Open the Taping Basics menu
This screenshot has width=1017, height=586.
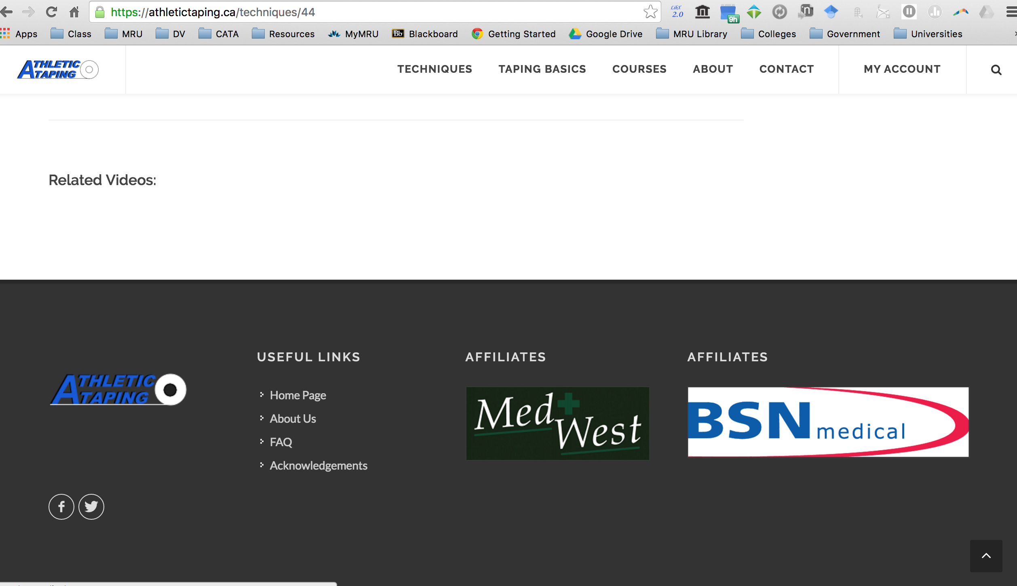542,69
